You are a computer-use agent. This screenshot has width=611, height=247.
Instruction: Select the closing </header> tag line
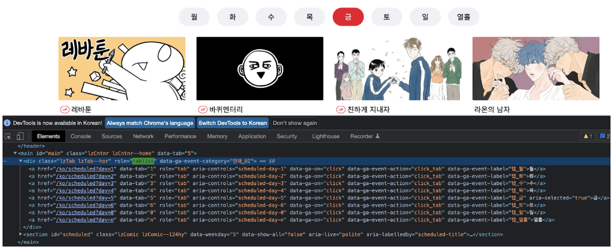(31, 146)
